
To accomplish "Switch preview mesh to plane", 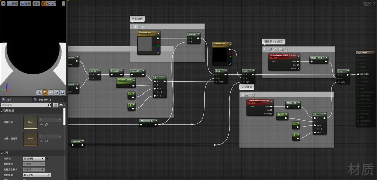I will point(51,92).
